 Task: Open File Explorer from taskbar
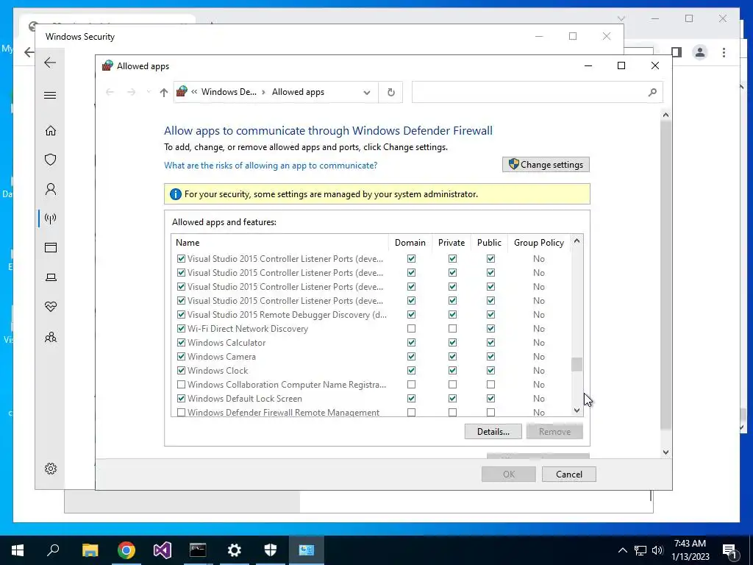point(90,550)
